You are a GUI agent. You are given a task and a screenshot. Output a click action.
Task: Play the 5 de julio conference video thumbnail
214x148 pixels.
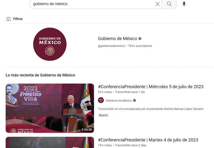point(50,108)
